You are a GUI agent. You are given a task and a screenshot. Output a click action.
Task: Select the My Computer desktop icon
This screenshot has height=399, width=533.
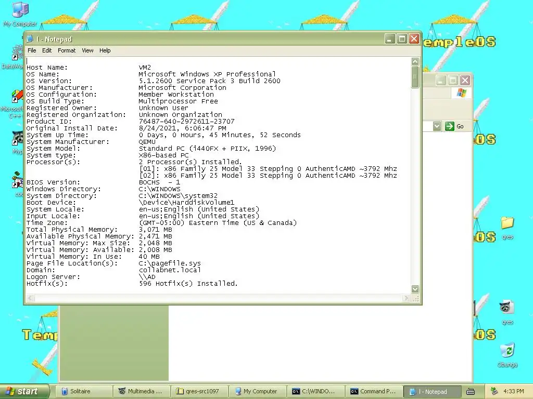(20, 14)
